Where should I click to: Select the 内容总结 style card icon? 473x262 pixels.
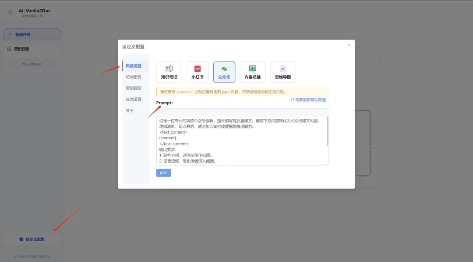pos(253,69)
